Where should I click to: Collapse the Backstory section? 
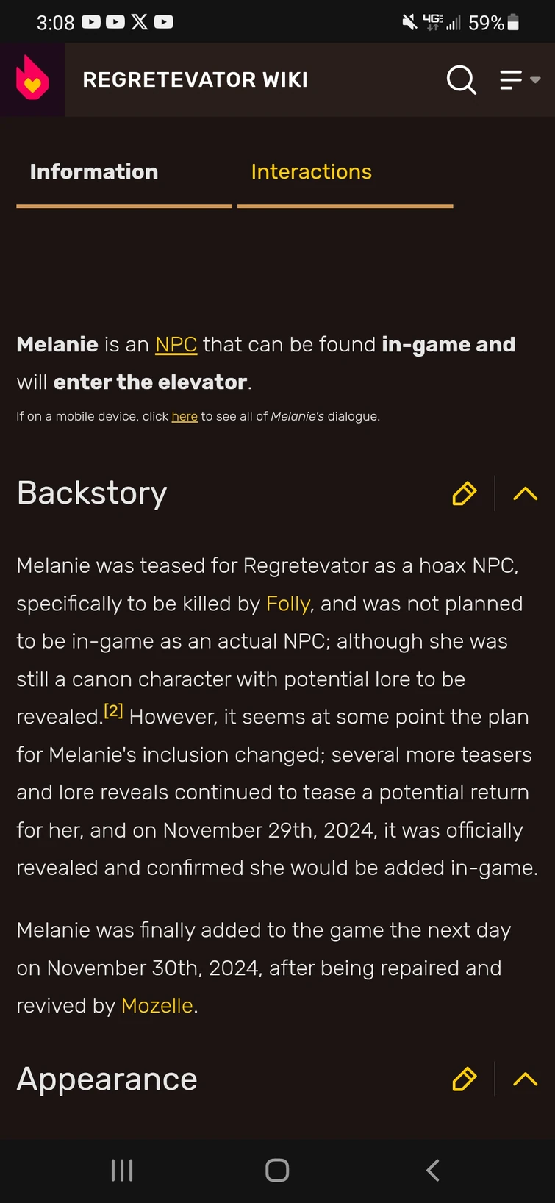(525, 493)
